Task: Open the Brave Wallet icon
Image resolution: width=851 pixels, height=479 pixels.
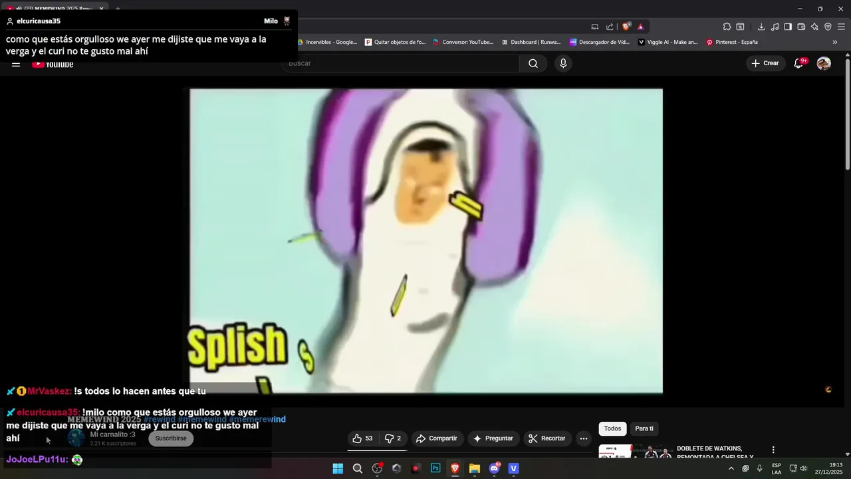Action: (801, 27)
